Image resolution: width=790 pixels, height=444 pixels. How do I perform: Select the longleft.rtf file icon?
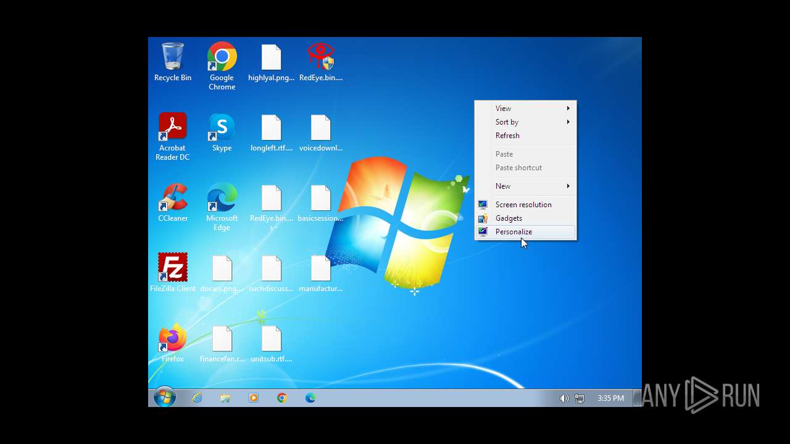tap(271, 132)
